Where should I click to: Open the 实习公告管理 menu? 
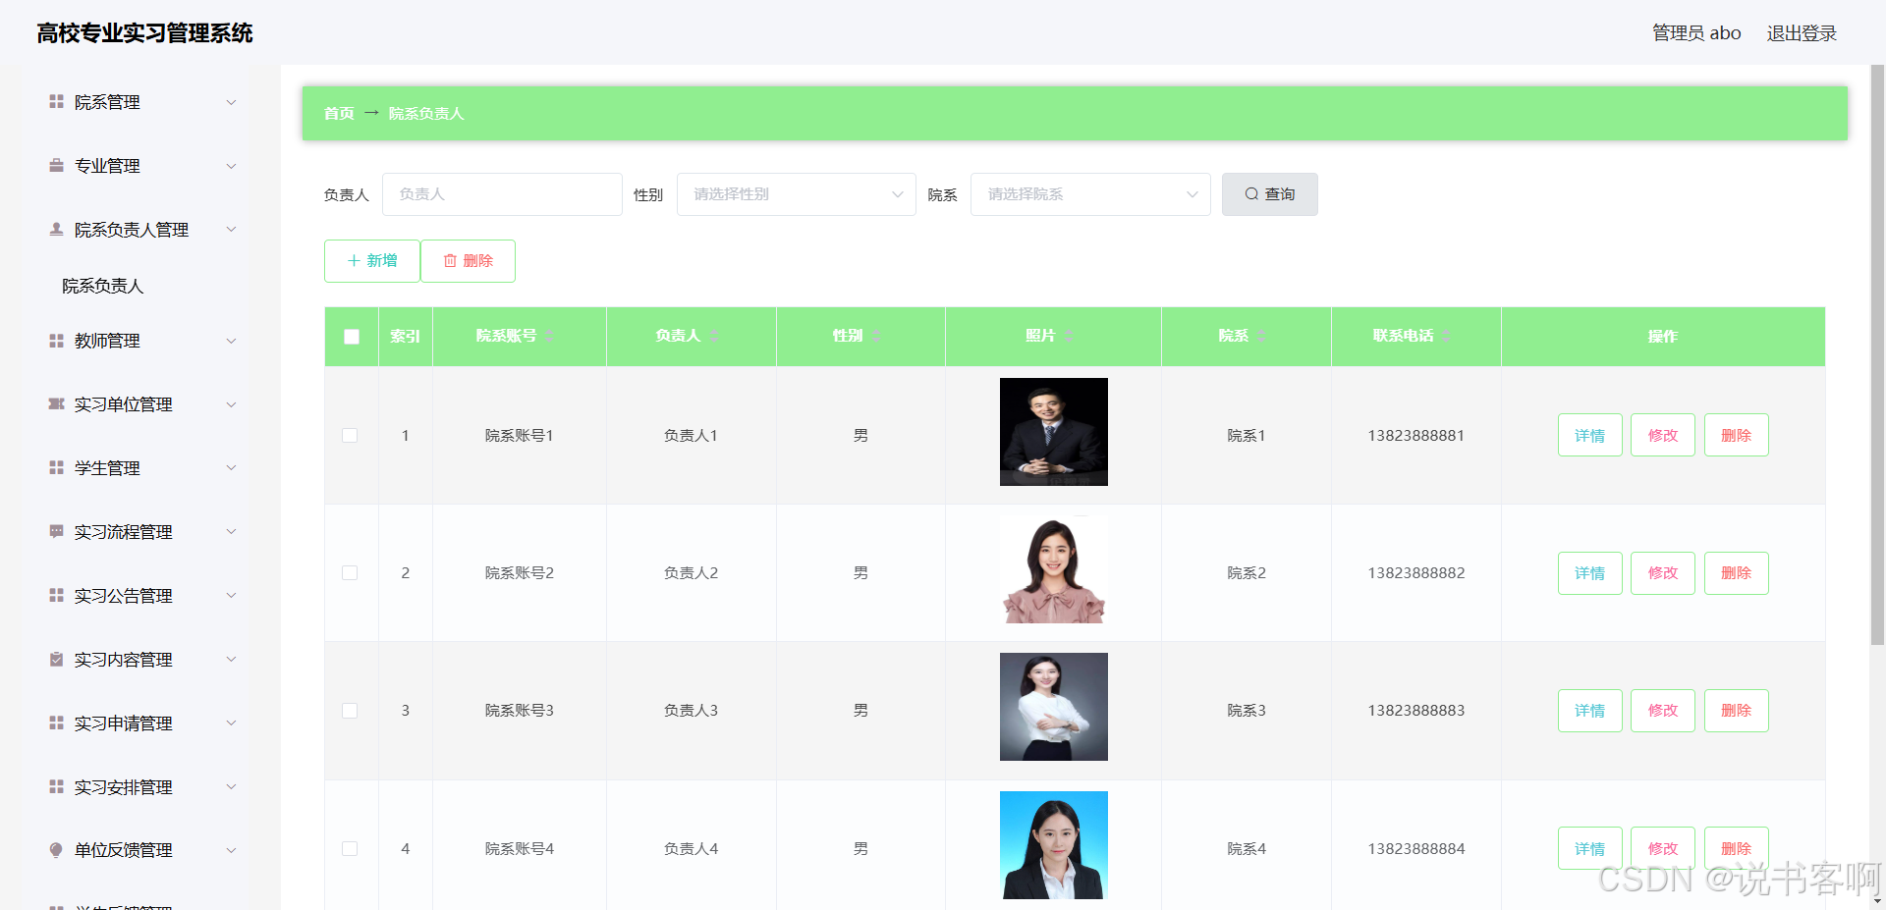click(142, 596)
